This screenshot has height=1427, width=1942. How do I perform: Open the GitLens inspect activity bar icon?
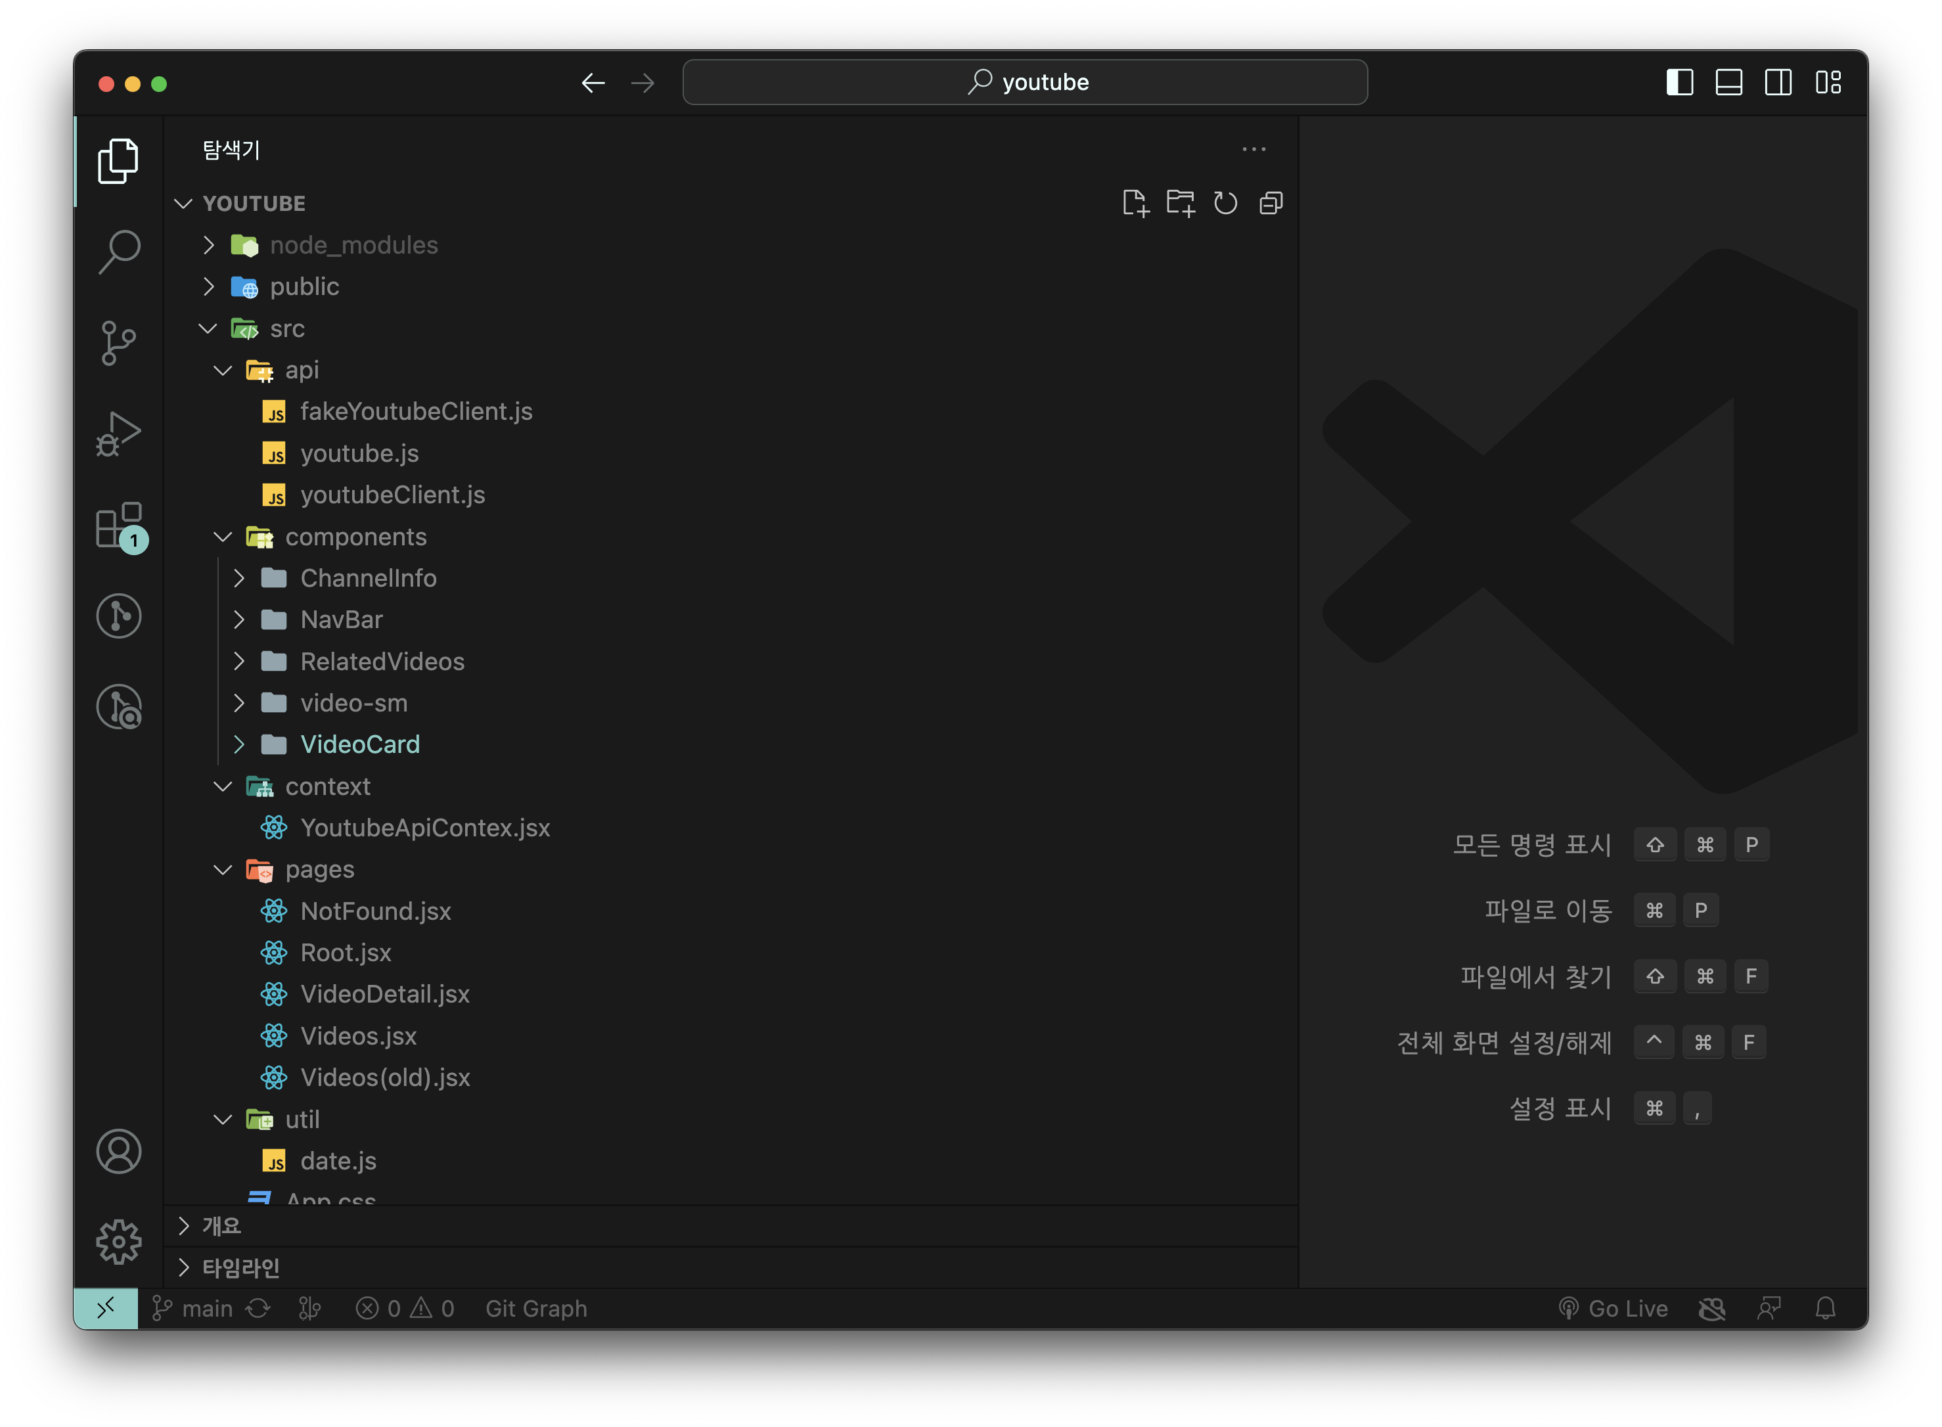pos(118,706)
